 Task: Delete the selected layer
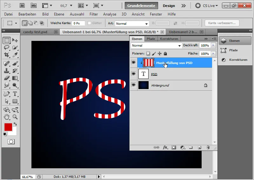(x=208, y=147)
